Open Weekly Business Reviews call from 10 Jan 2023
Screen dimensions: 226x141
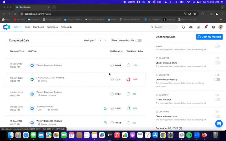click(49, 65)
